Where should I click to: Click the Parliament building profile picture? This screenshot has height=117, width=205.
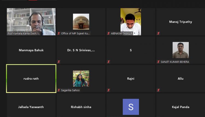tap(81, 21)
